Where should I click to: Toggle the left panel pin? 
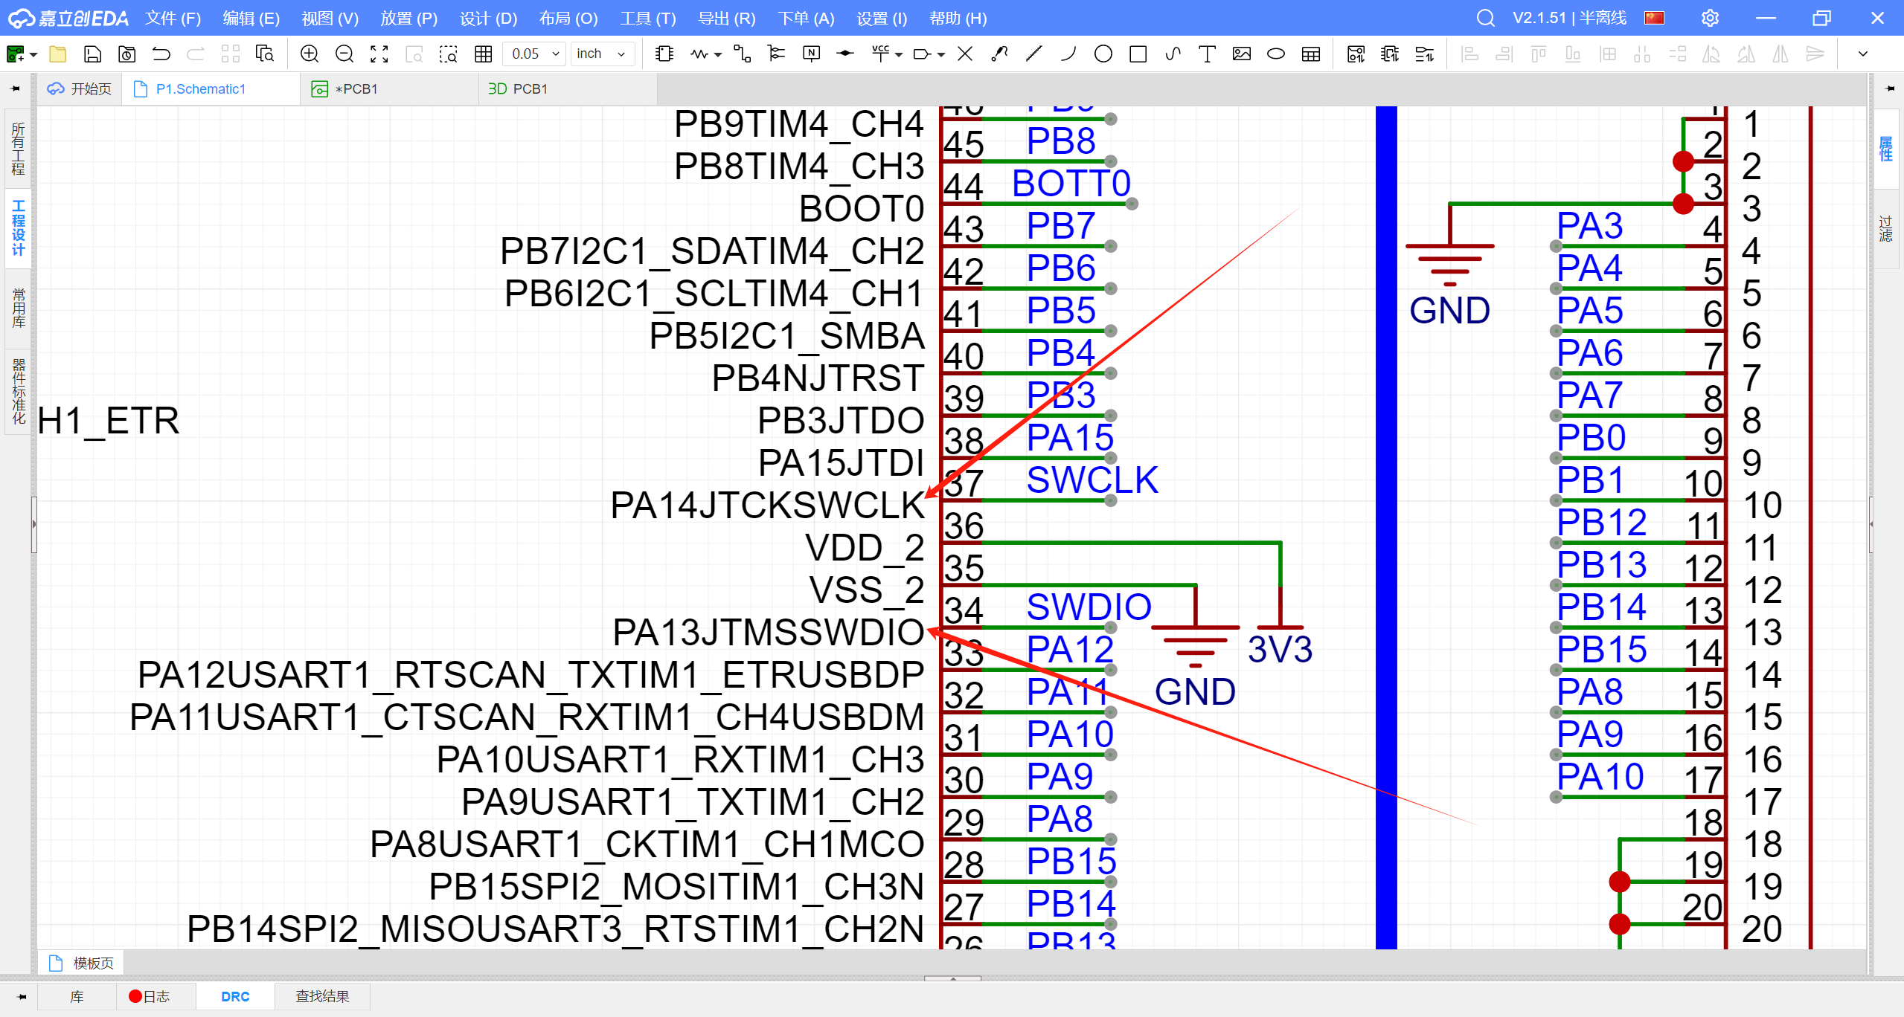tap(16, 88)
